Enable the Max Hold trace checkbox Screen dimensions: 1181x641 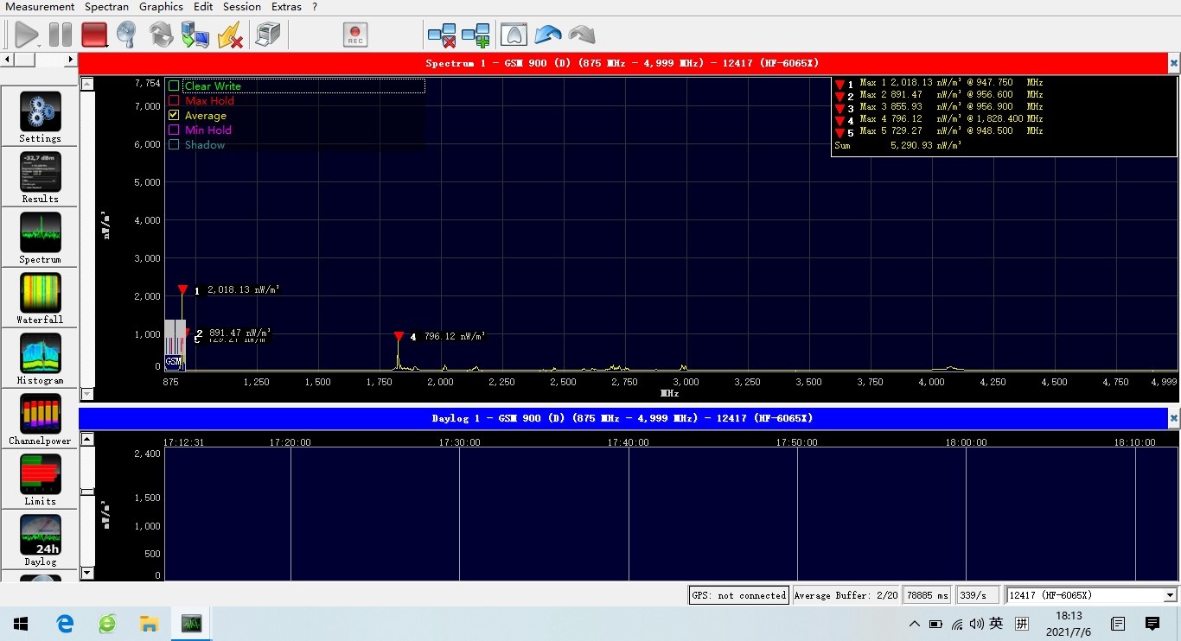(x=174, y=101)
